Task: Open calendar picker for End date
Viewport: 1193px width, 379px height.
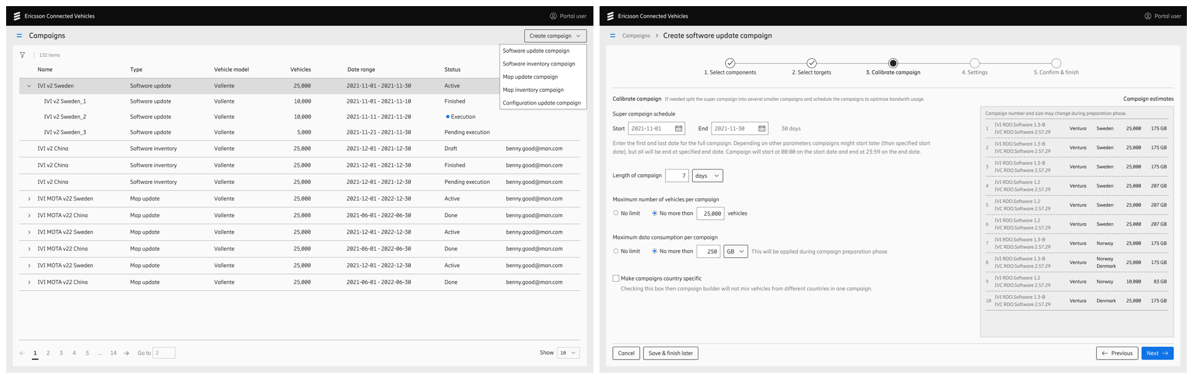Action: pyautogui.click(x=762, y=128)
